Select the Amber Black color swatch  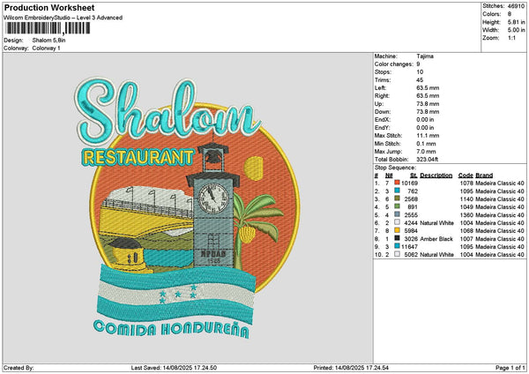pyautogui.click(x=396, y=238)
